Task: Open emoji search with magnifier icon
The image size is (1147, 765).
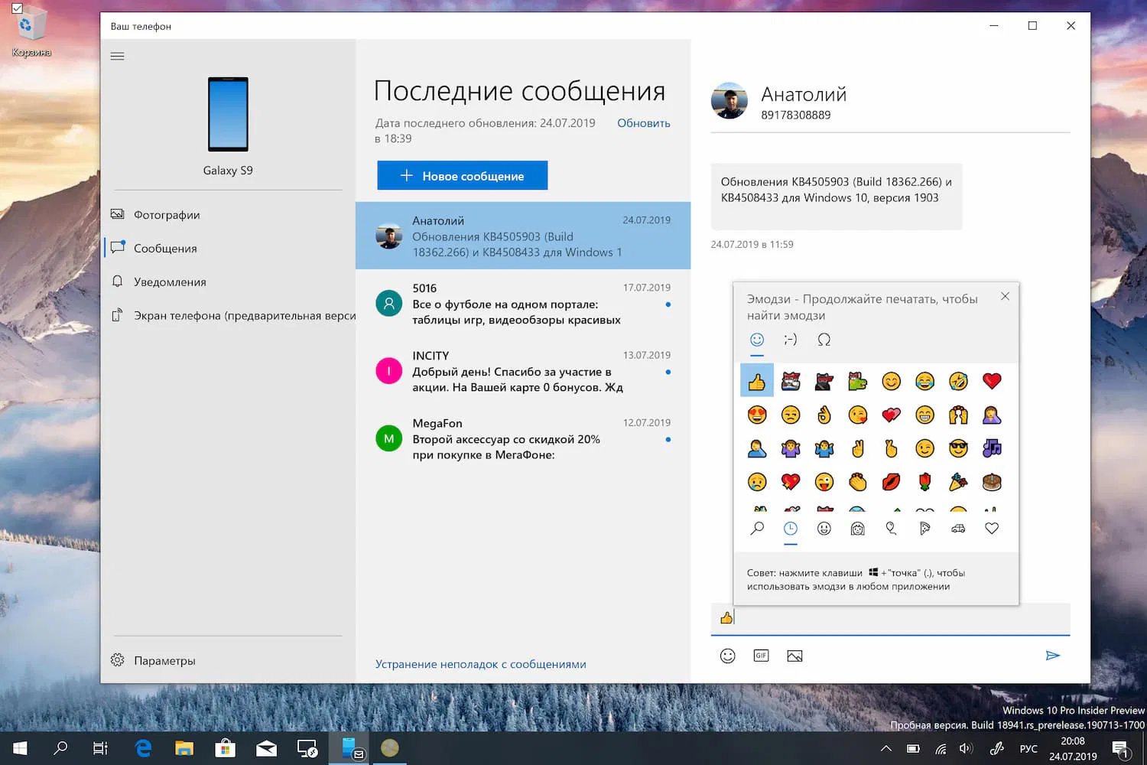Action: pos(757,529)
